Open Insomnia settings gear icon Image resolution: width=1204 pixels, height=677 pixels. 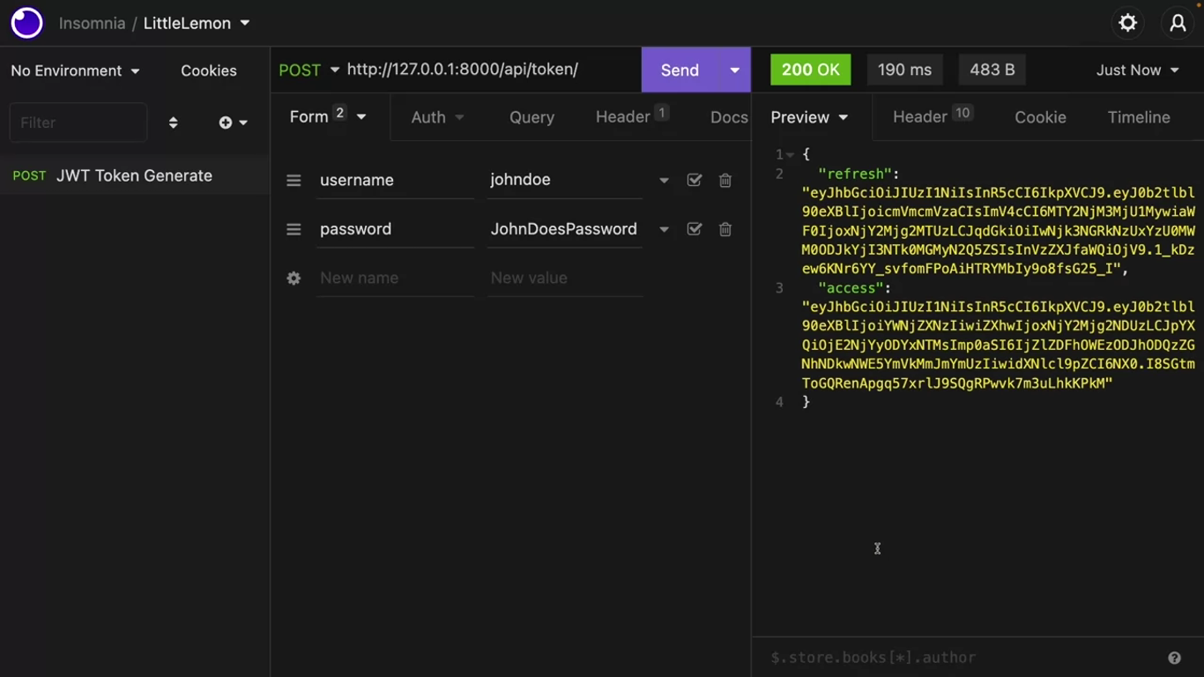(1127, 24)
